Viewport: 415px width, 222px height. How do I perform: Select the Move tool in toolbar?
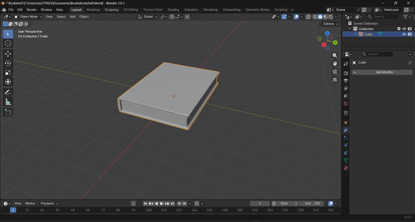8,54
